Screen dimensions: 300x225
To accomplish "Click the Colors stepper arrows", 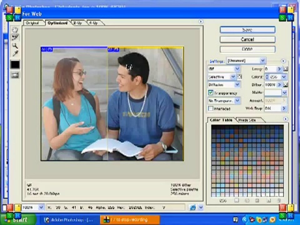I will [267, 77].
